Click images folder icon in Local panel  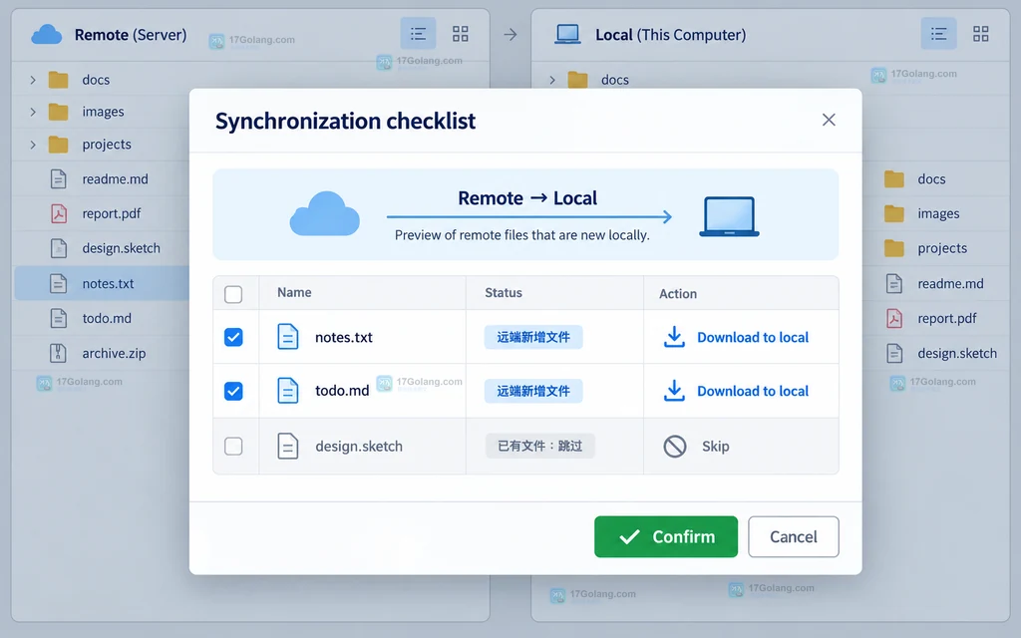(894, 213)
